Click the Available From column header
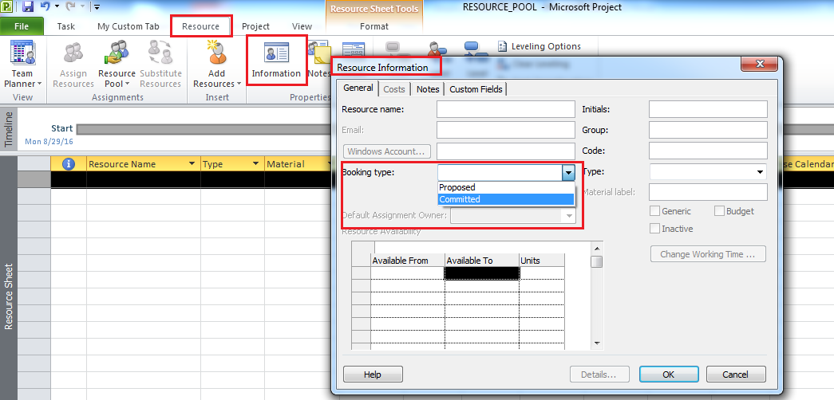The height and width of the screenshot is (400, 834). [408, 261]
